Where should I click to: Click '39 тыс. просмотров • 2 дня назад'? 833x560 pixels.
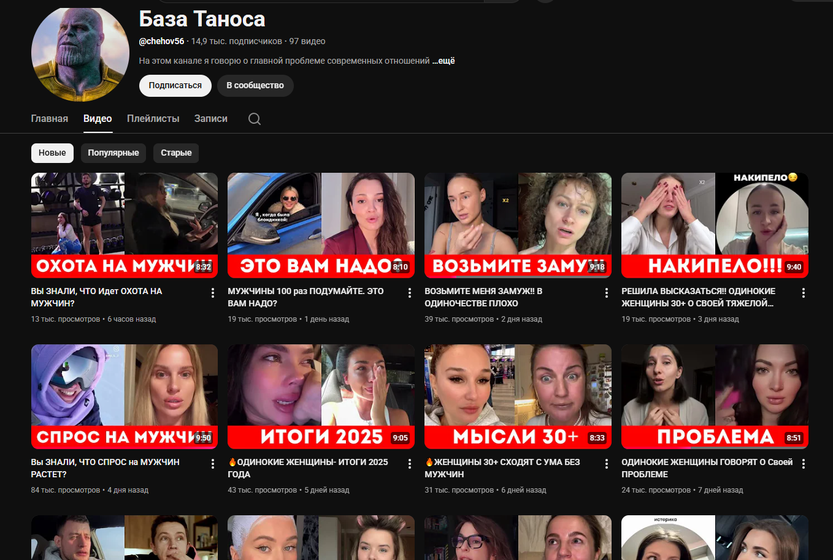483,319
